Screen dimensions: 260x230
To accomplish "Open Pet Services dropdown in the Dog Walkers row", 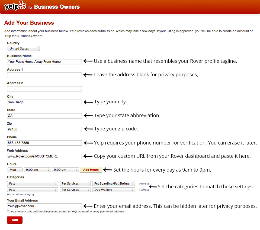I will coord(75,190).
